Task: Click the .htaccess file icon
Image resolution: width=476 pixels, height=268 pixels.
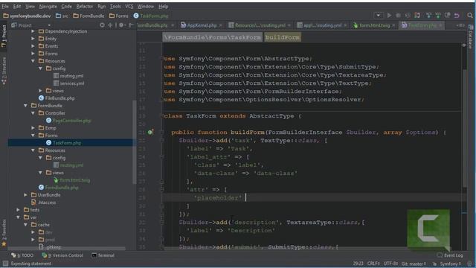Action: coord(33,202)
